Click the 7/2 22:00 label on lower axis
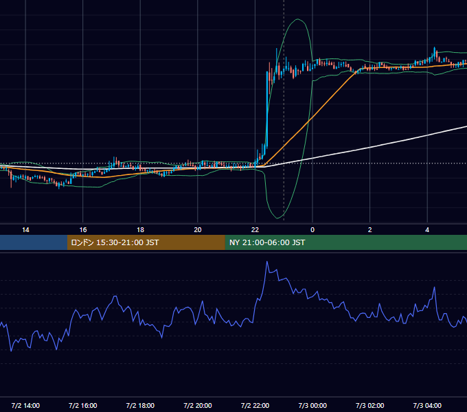This screenshot has height=412, width=467. (255, 405)
